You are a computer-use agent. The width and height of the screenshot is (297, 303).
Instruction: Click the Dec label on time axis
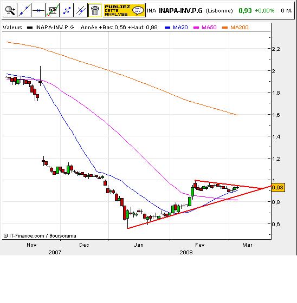84,245
